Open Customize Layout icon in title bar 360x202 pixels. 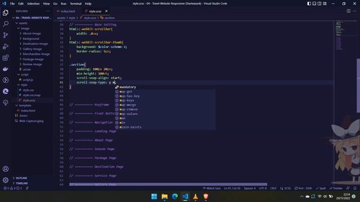coord(325,3)
